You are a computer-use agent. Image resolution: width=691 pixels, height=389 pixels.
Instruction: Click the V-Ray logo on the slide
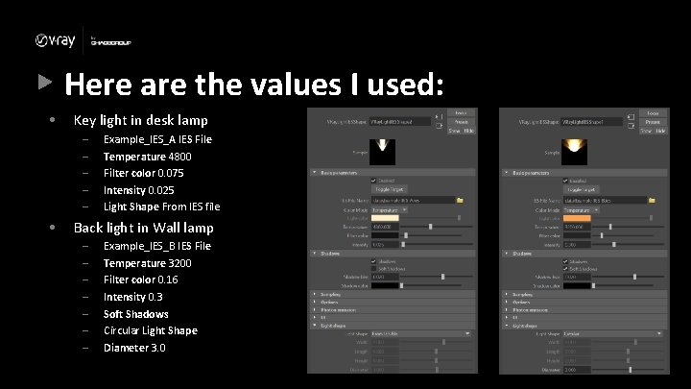tap(55, 40)
